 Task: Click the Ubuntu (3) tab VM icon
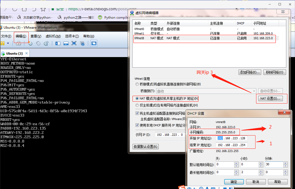[3, 53]
